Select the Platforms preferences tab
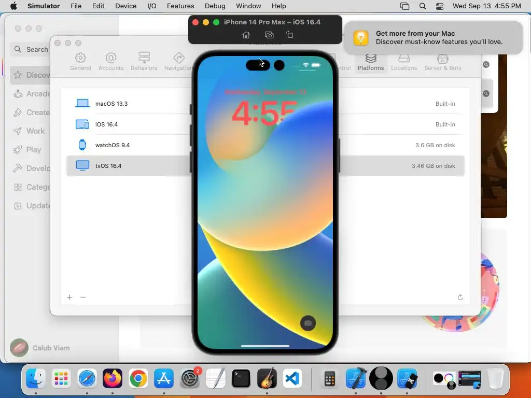This screenshot has height=398, width=531. 371,62
